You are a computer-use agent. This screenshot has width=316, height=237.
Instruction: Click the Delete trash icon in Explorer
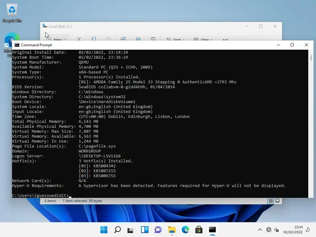point(153,39)
